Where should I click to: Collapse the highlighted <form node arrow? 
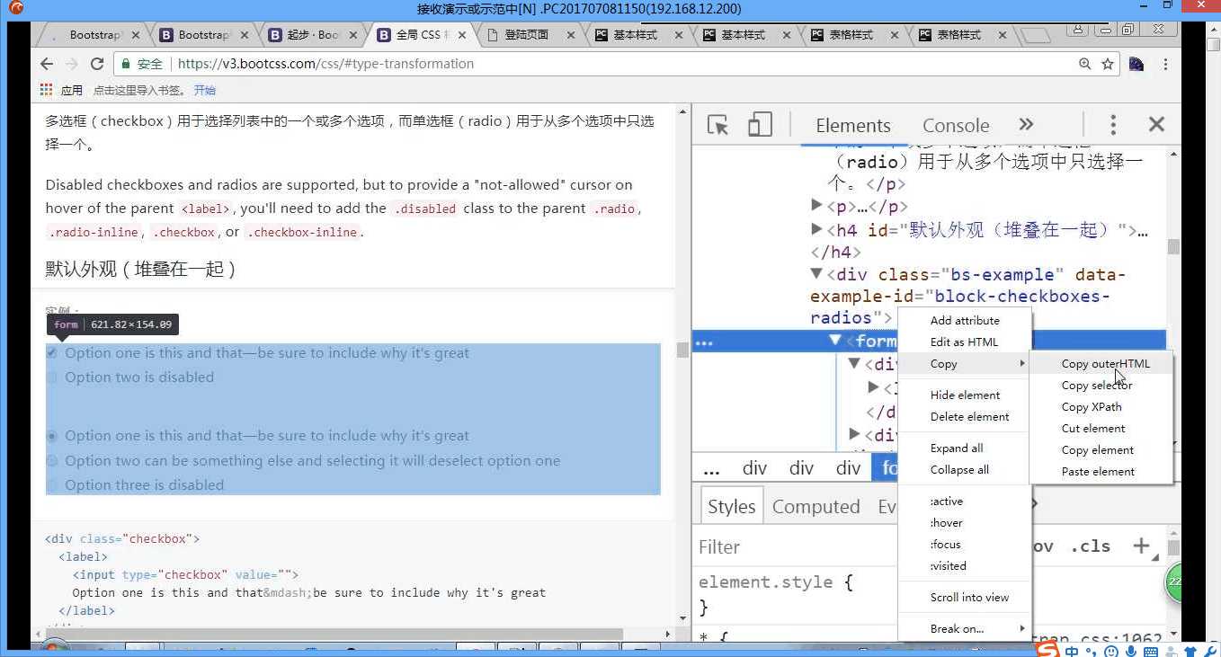pyautogui.click(x=835, y=341)
